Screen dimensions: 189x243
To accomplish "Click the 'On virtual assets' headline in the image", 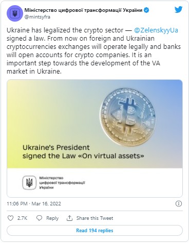I will pyautogui.click(x=83, y=152).
